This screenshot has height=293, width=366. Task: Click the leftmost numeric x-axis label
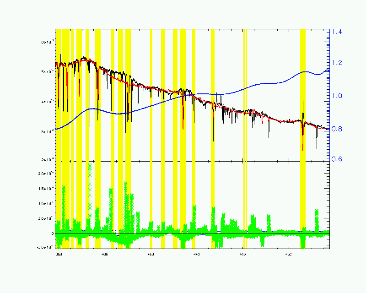(x=59, y=254)
